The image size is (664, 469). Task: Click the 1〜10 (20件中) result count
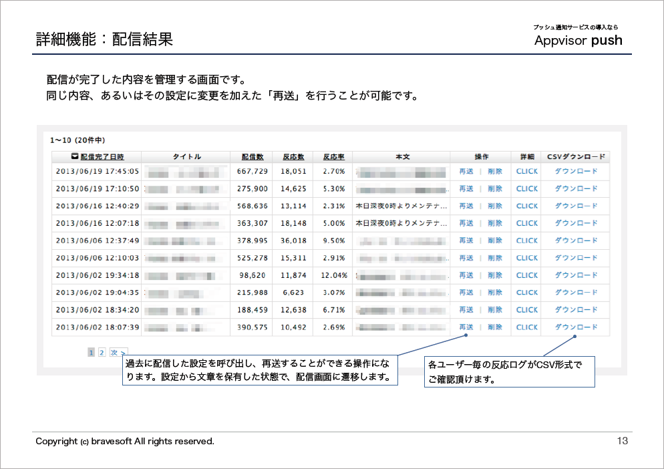coord(77,140)
